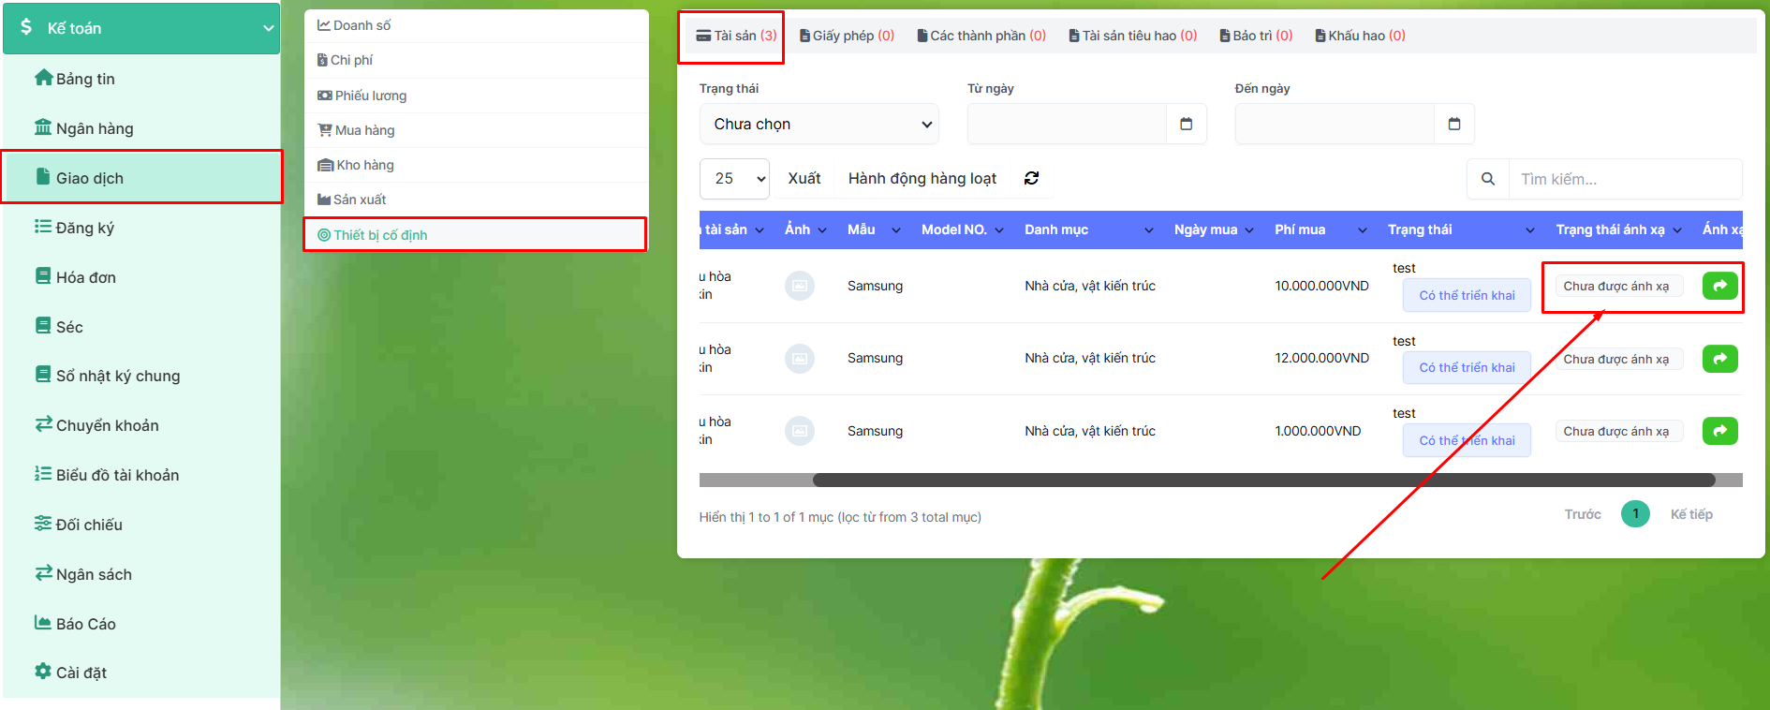This screenshot has width=1770, height=710.
Task: Click the horizontal table scrollbar
Action: click(x=1262, y=481)
